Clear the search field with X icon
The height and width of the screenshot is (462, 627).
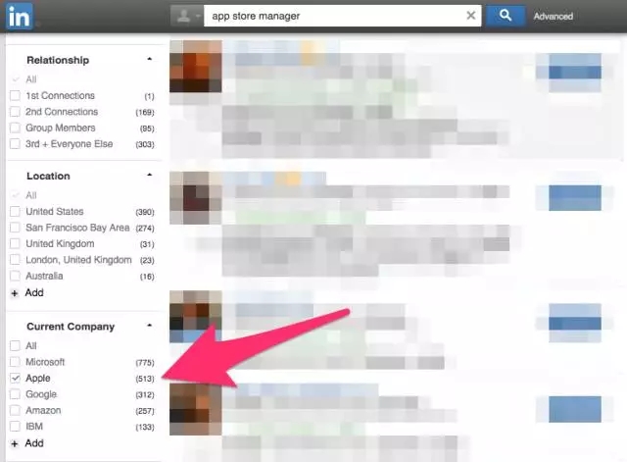coord(471,16)
